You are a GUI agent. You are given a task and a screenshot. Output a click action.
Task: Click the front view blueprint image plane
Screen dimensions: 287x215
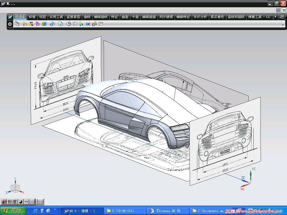tap(66, 80)
